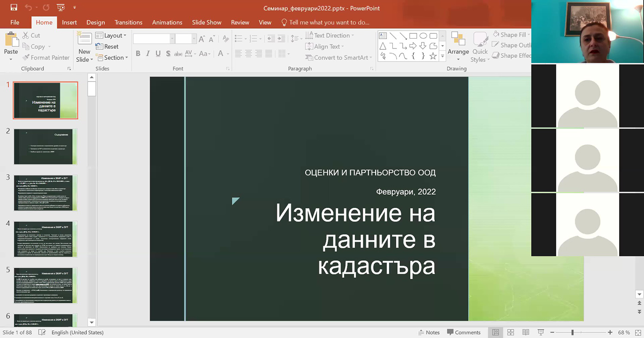The image size is (644, 338).
Task: Toggle the Notes pane
Action: coord(429,332)
